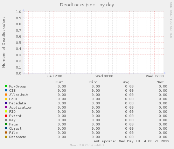Screen dimensions: 174x149
Task: Click the AllocUnit orange legend swatch
Action: pos(6,95)
